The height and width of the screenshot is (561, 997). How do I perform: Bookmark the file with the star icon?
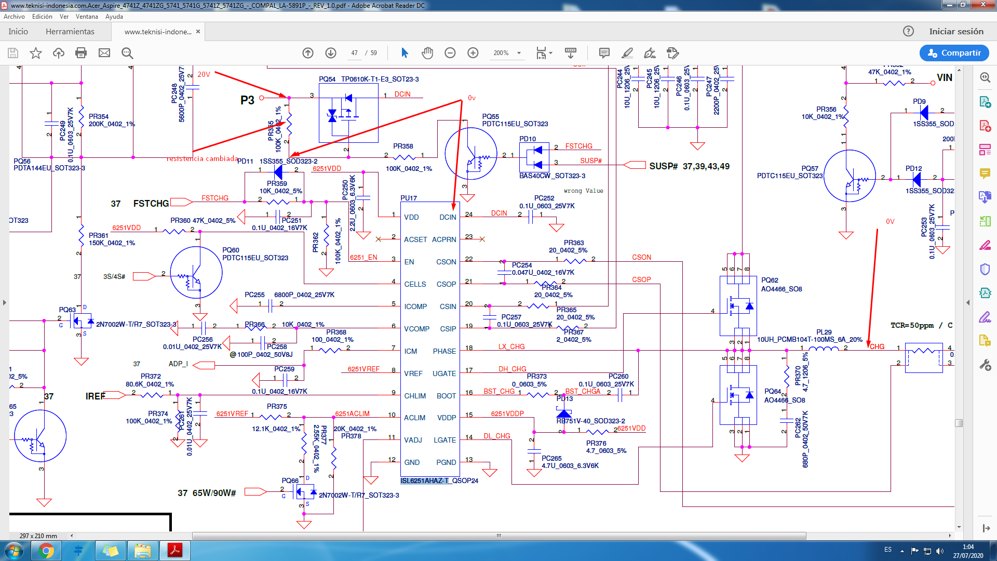tap(36, 53)
